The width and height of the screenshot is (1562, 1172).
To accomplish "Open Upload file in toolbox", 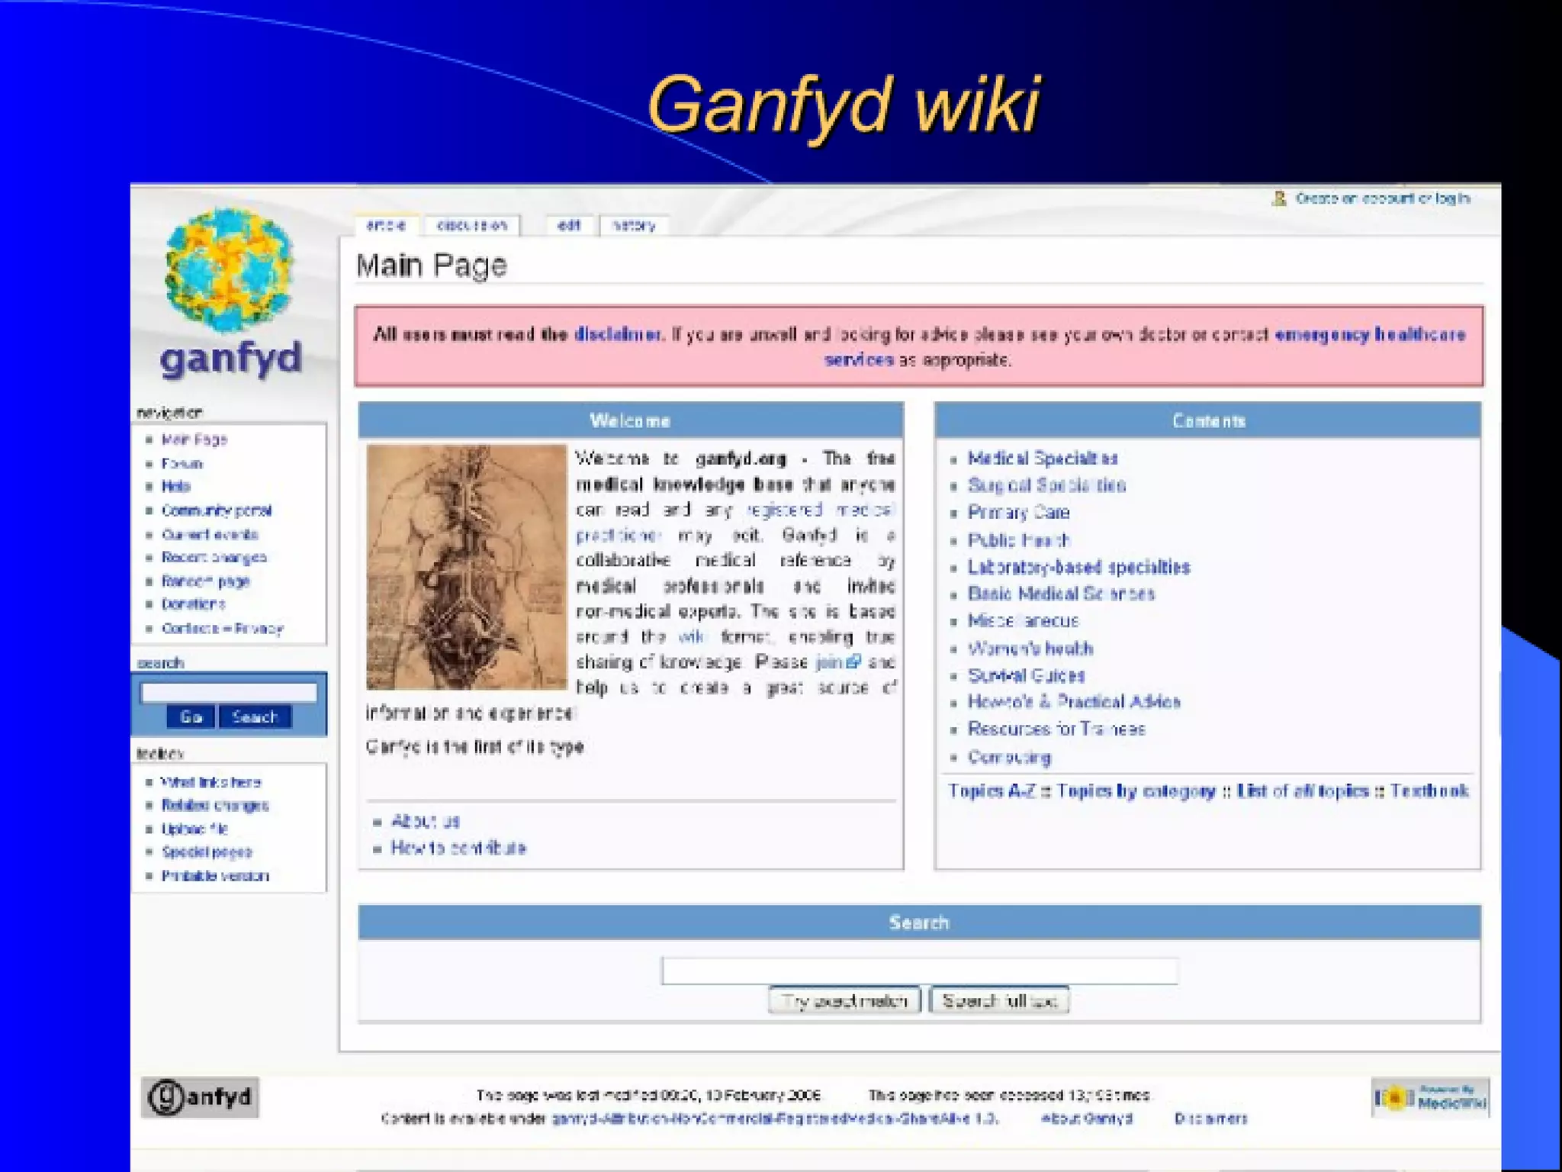I will 194,829.
